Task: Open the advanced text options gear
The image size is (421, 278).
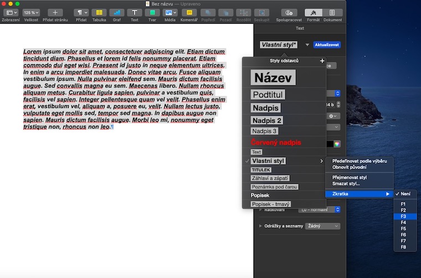Action: tap(333, 116)
